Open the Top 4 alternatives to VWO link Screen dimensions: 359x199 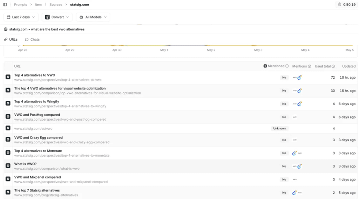tap(35, 75)
